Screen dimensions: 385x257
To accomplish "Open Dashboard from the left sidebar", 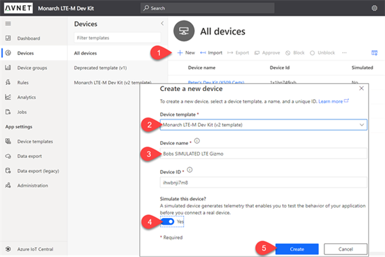I will 28,38.
